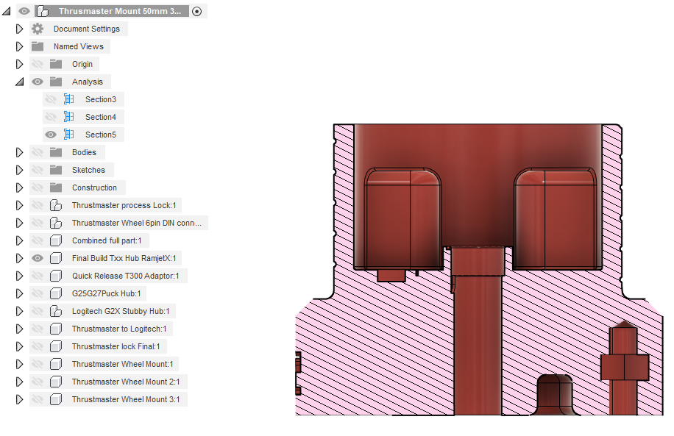Expand Final Build Txx Hub RamjetX node

(19, 258)
